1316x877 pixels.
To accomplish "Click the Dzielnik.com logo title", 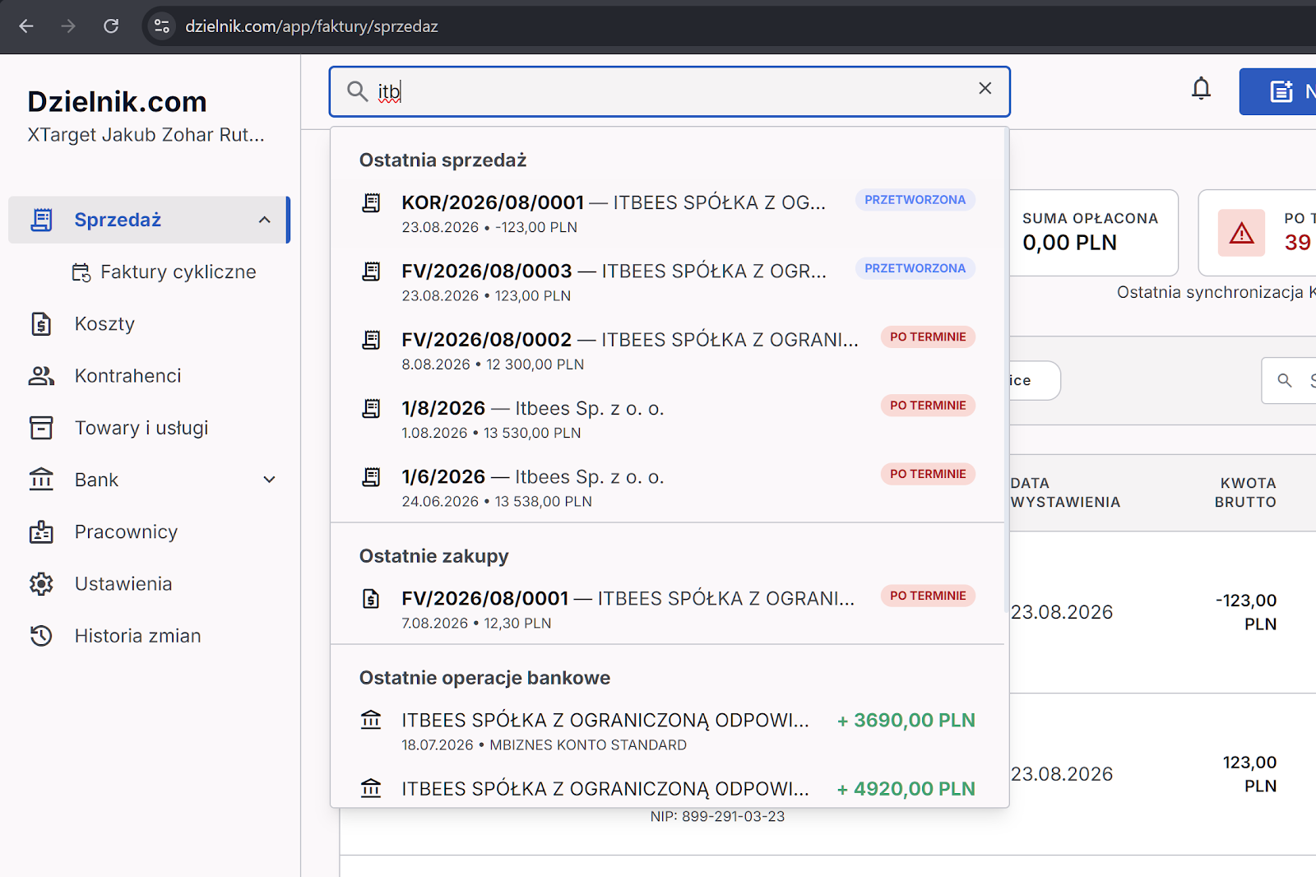I will click(x=117, y=102).
